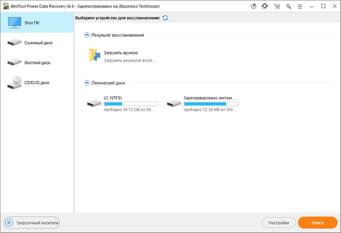Open the shopping cart icon
The width and height of the screenshot is (341, 233).
tap(277, 6)
